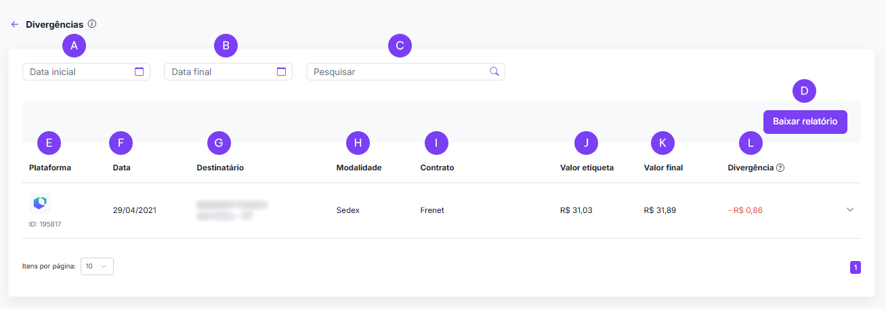The height and width of the screenshot is (309, 886).
Task: Click the Valor etiqueta column header
Action: (x=587, y=168)
